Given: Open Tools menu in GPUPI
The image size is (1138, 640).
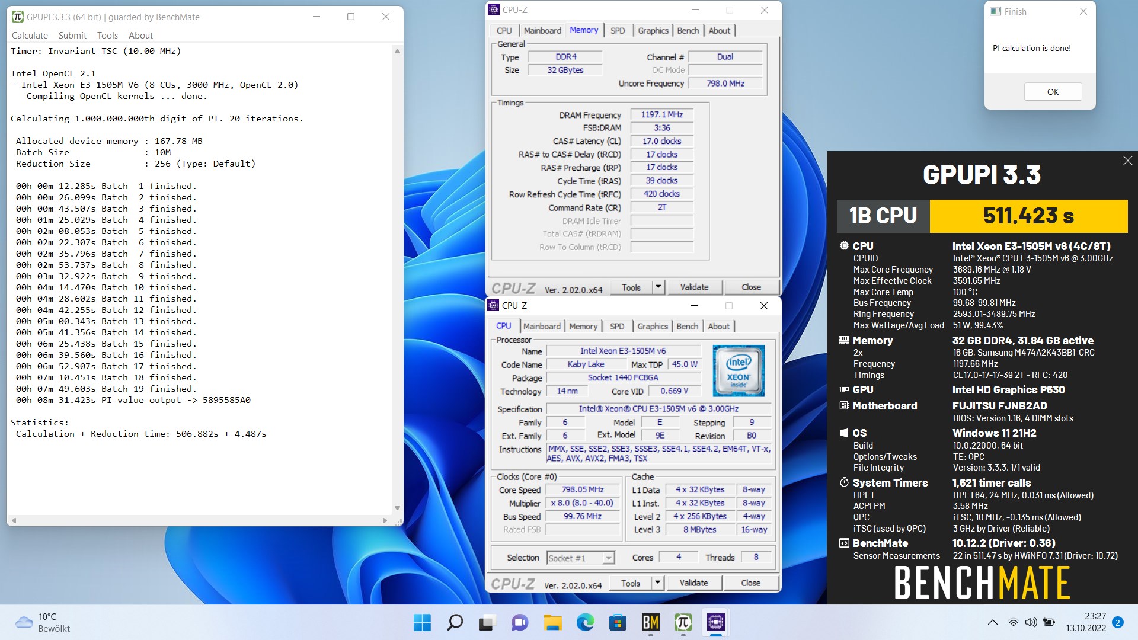Looking at the screenshot, I should pyautogui.click(x=107, y=36).
